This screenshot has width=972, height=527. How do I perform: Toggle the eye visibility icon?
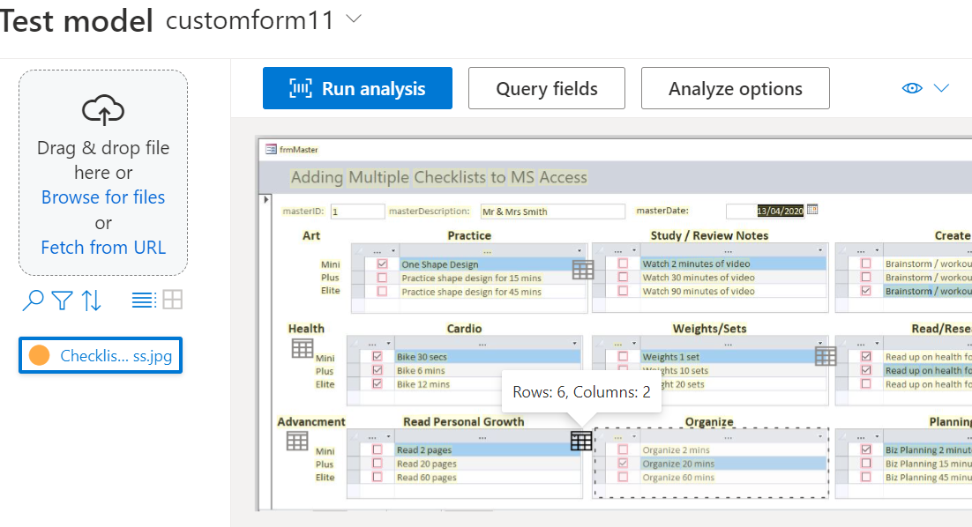tap(912, 88)
